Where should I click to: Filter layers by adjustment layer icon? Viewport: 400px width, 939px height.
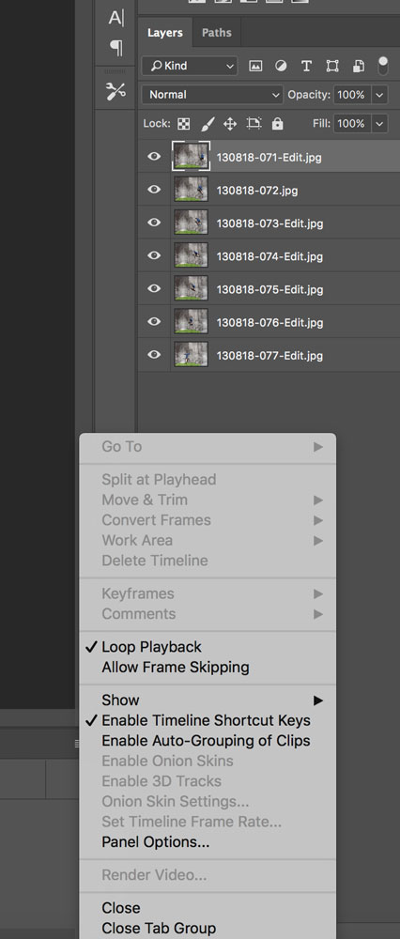pyautogui.click(x=280, y=67)
